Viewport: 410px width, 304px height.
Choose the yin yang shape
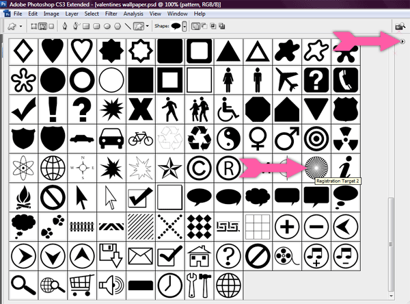228,138
